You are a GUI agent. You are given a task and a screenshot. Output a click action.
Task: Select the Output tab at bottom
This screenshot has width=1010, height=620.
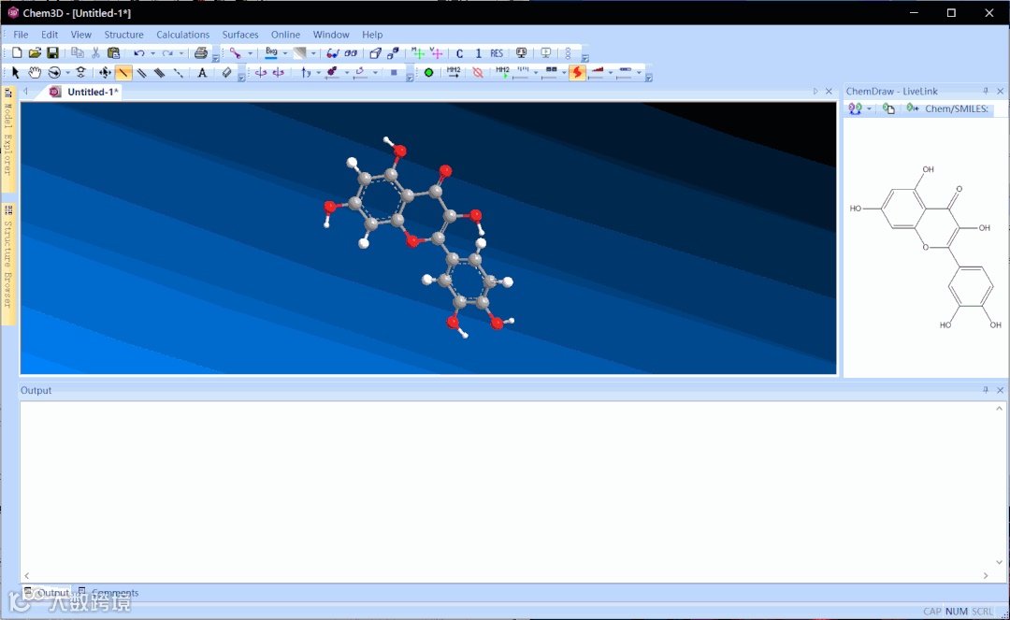47,592
